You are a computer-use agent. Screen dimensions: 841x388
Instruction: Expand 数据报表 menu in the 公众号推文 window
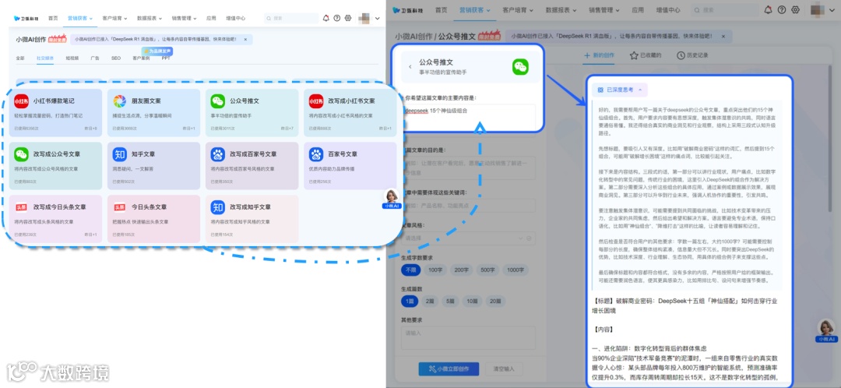click(561, 9)
